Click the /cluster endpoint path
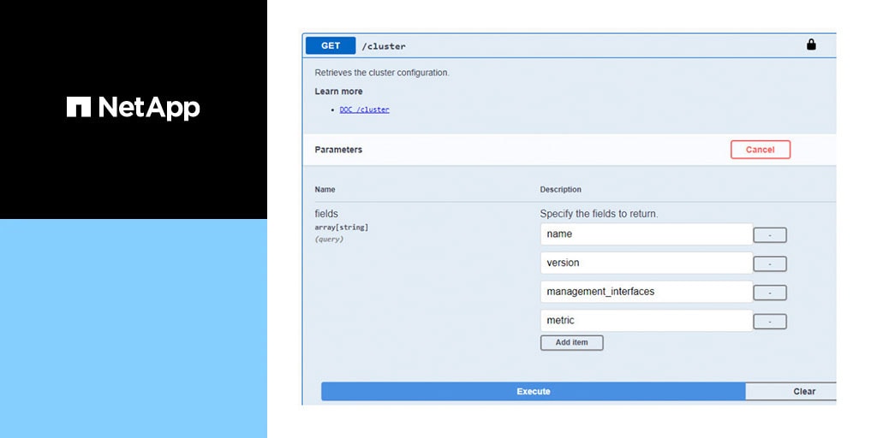This screenshot has width=877, height=438. [384, 46]
